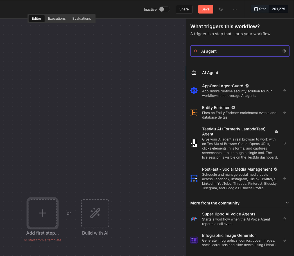Click AppOmni description about runtime security
The height and width of the screenshot is (256, 294).
[x=237, y=93]
